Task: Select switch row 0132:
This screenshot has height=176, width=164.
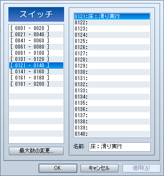Action: point(112,84)
